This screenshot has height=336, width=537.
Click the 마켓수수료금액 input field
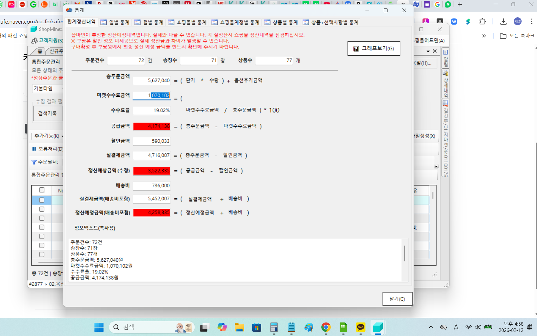tap(152, 95)
